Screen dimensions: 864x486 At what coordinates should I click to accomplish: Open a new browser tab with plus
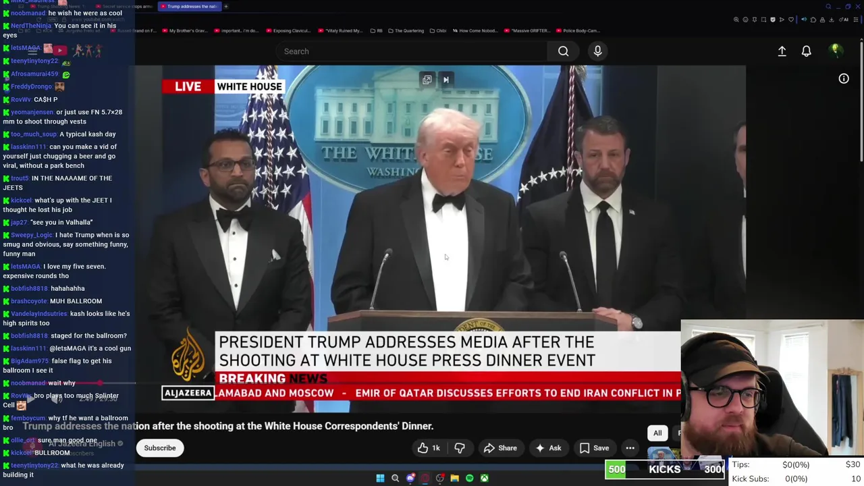[x=226, y=7]
